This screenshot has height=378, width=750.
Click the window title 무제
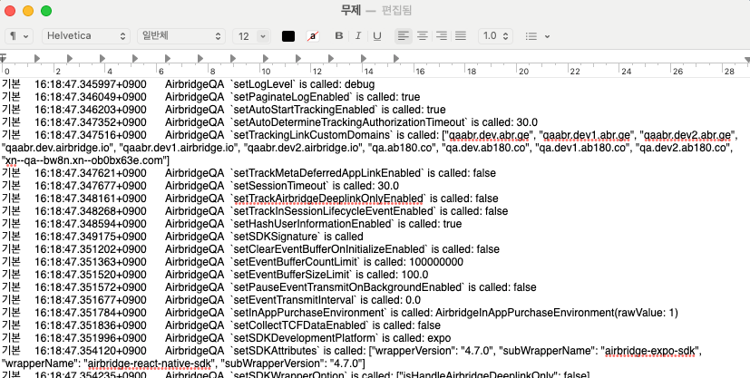350,11
